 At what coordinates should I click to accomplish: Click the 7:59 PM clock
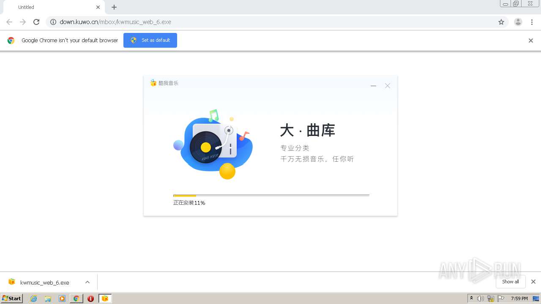coord(519,299)
